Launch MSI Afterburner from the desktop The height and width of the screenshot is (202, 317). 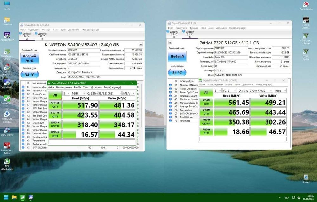pos(7,164)
